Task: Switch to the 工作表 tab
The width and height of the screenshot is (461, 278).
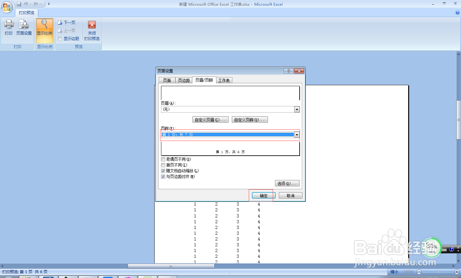Action: point(224,80)
